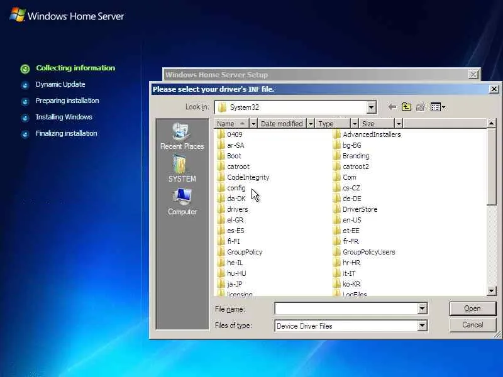Select the Branding folder
The height and width of the screenshot is (377, 503).
point(351,156)
